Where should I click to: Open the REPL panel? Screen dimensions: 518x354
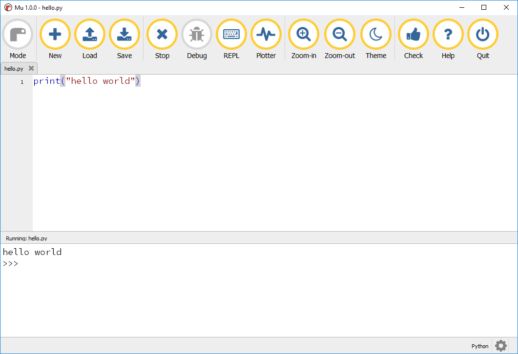point(231,34)
